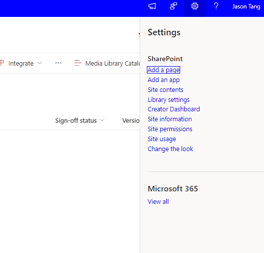
Task: Click the Version column header
Action: point(131,121)
